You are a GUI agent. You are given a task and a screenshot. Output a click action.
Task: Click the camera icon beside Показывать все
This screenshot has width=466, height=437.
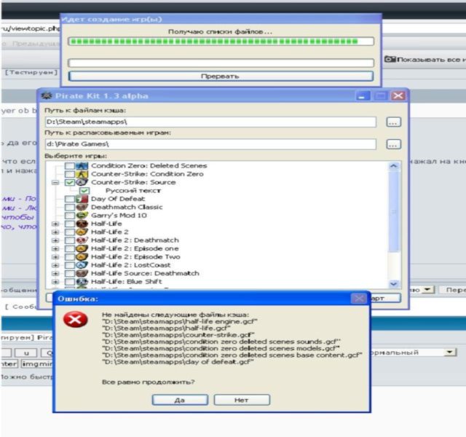[390, 59]
